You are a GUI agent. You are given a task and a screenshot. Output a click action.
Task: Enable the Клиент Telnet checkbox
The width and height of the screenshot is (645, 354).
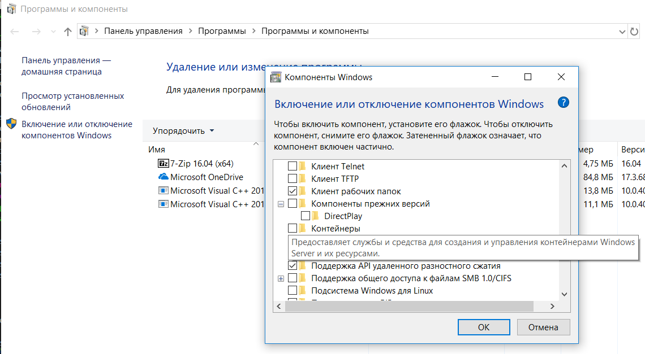pyautogui.click(x=293, y=167)
